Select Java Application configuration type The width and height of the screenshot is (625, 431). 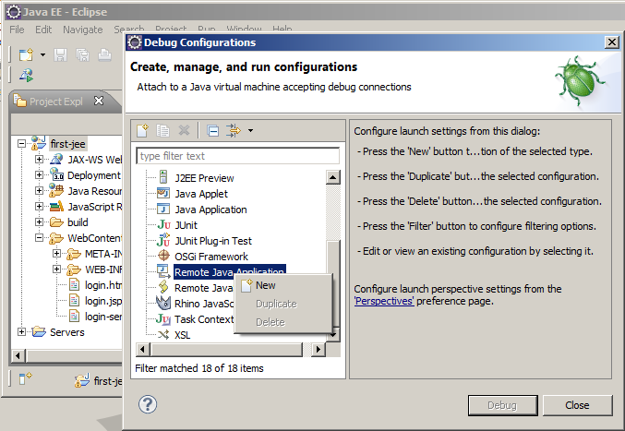210,210
